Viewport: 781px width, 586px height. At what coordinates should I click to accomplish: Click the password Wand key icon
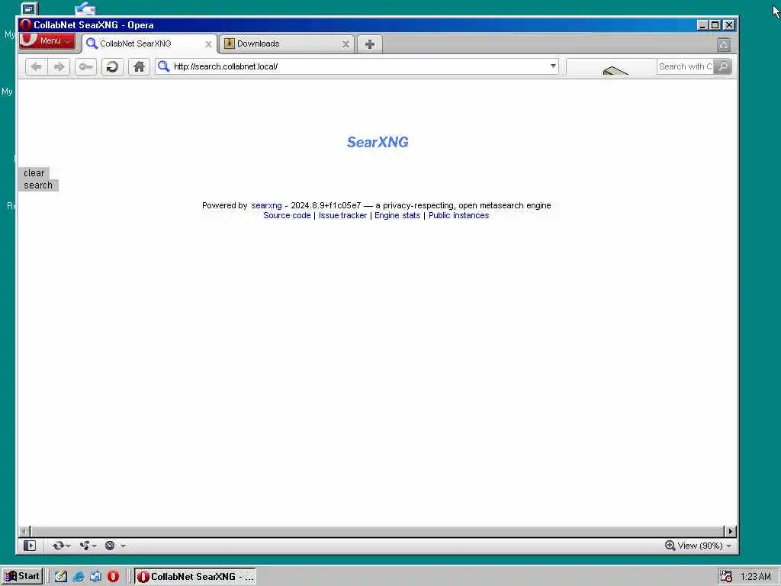pos(85,67)
